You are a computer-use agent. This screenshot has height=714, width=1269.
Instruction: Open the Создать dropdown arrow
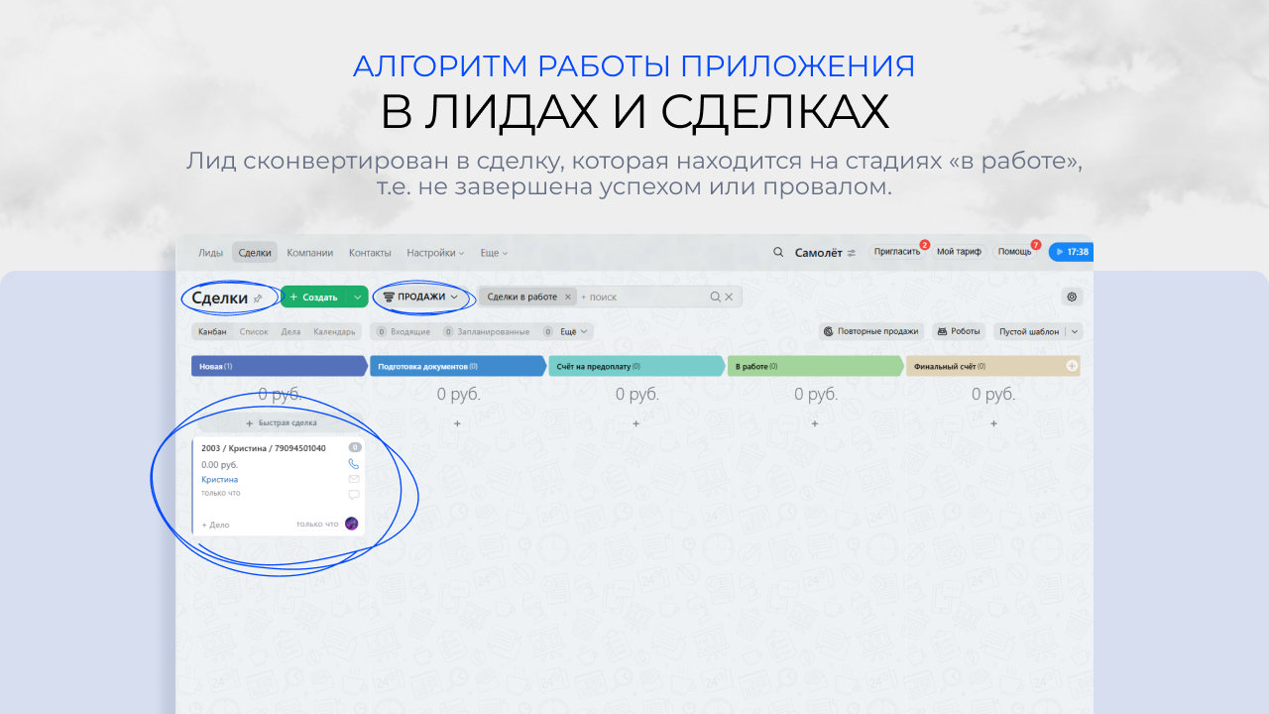357,297
